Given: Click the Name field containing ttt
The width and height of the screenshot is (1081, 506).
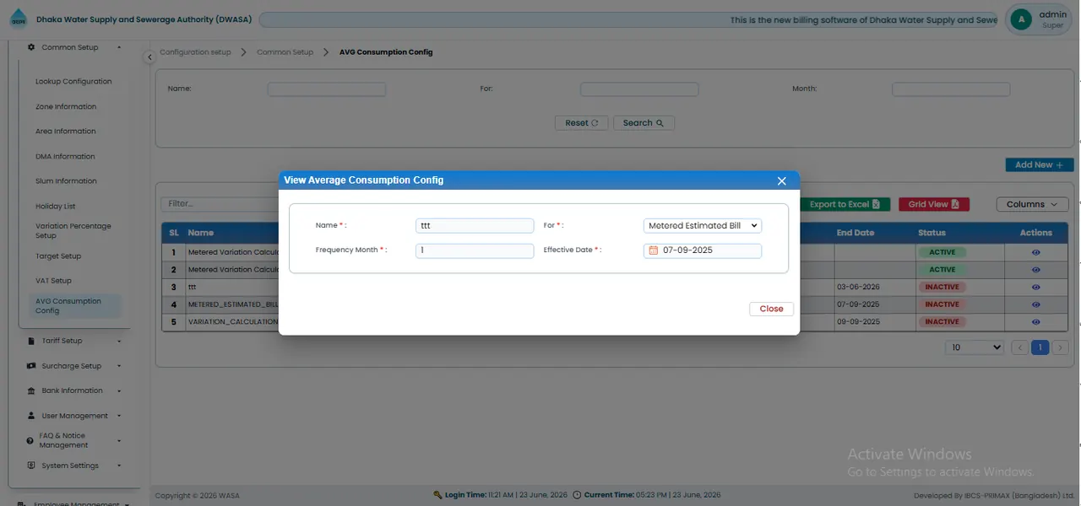Looking at the screenshot, I should pos(475,225).
